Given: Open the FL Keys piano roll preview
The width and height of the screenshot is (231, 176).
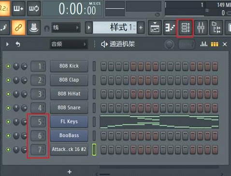Looking at the screenshot, I should (x=159, y=122).
